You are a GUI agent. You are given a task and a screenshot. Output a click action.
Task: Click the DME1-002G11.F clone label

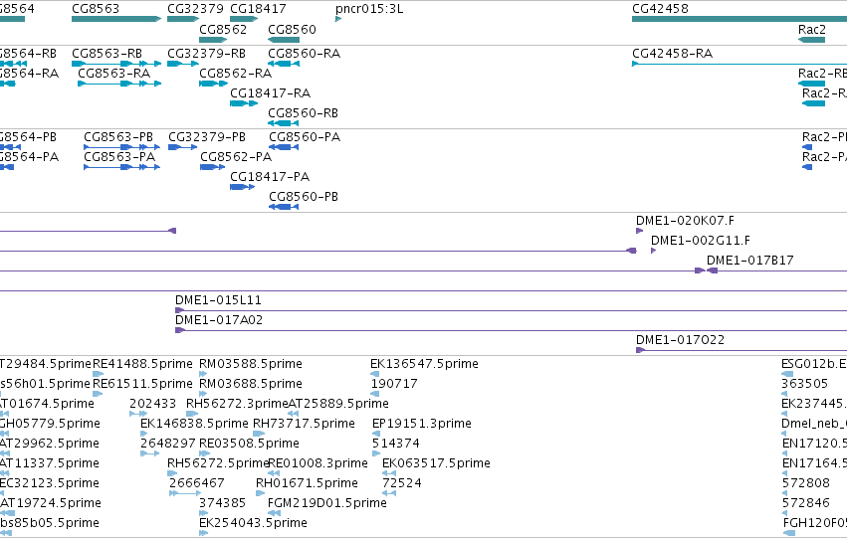pyautogui.click(x=700, y=241)
